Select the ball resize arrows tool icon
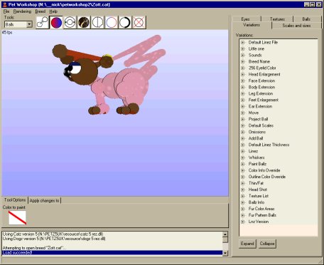The height and width of the screenshot is (265, 324). coord(70,23)
